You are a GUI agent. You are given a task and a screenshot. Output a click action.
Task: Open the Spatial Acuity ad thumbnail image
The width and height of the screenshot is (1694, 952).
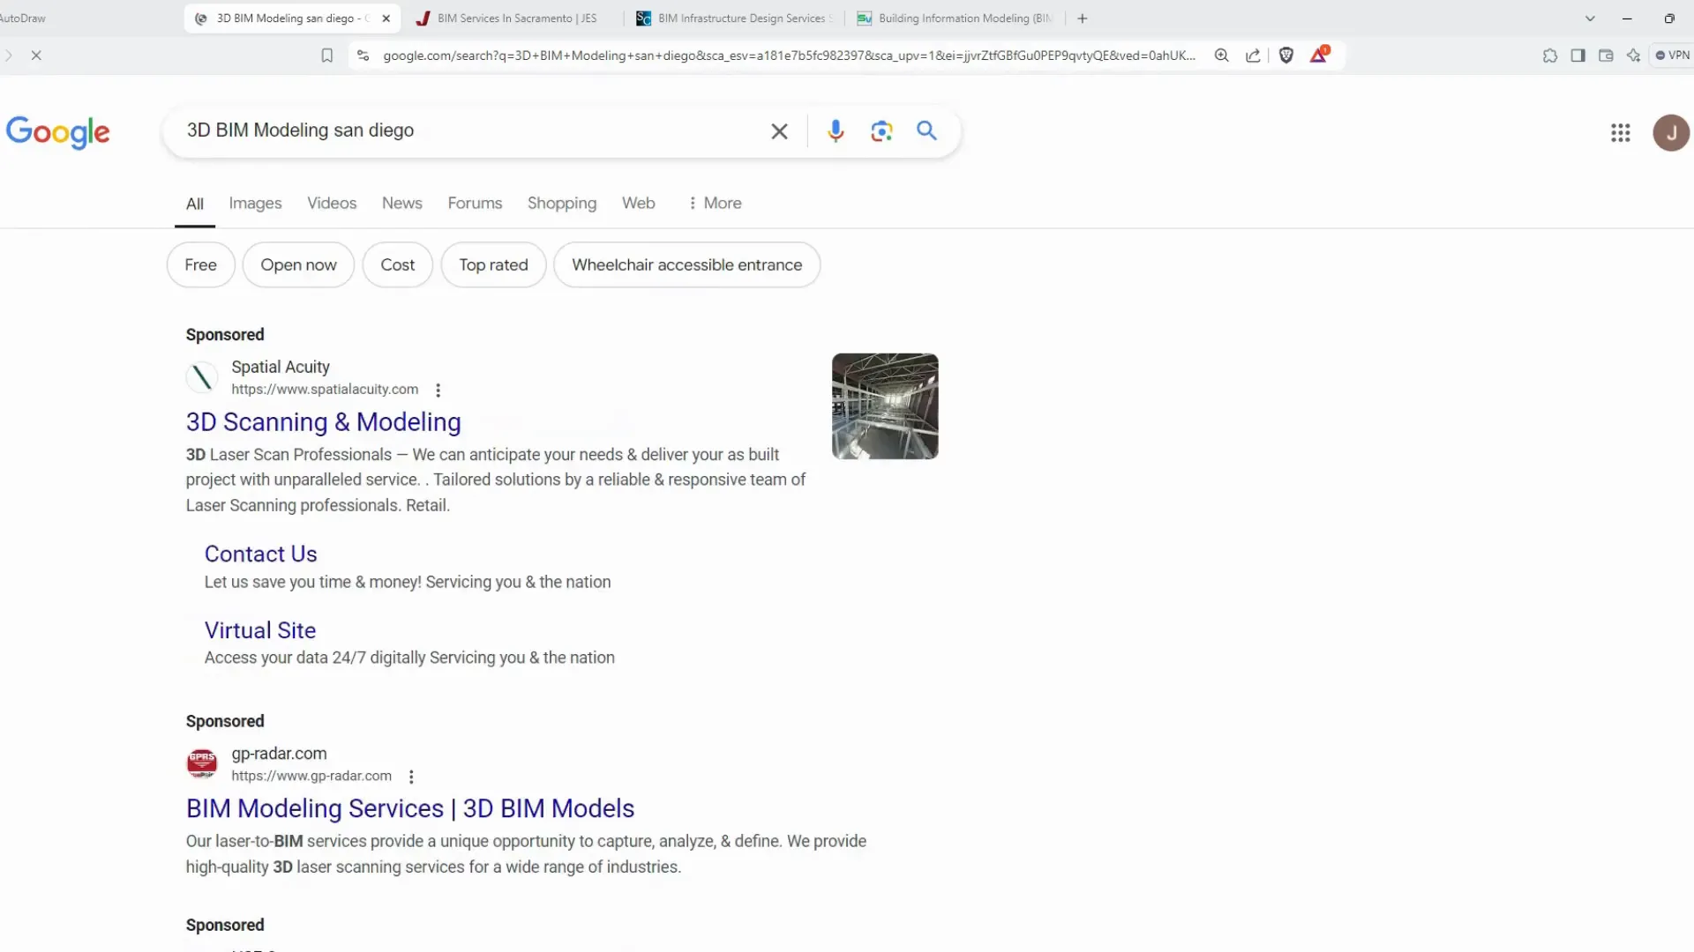885,406
